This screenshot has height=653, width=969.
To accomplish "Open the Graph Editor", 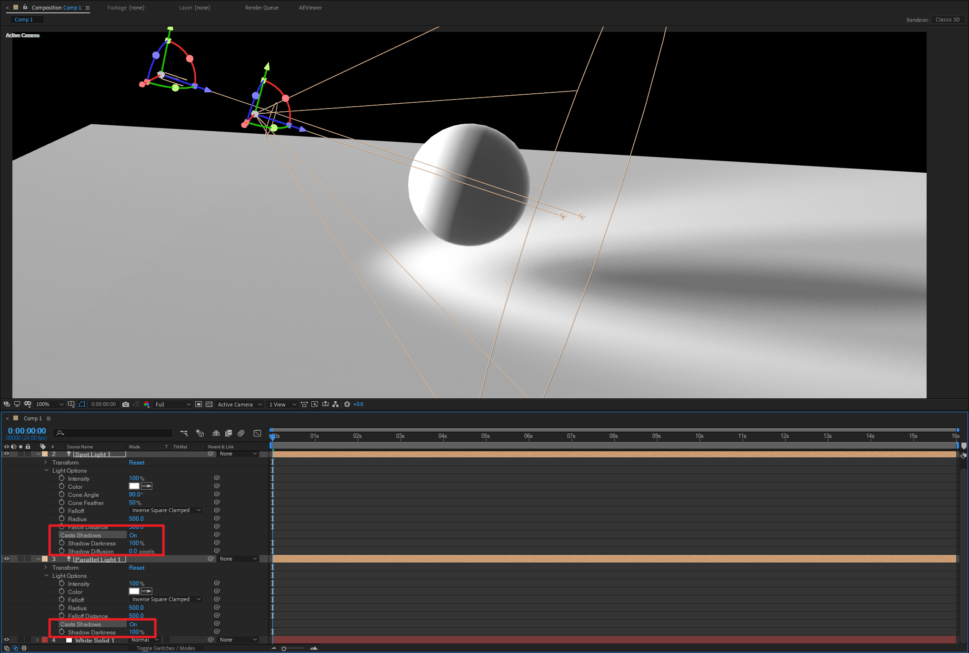I will coord(257,433).
